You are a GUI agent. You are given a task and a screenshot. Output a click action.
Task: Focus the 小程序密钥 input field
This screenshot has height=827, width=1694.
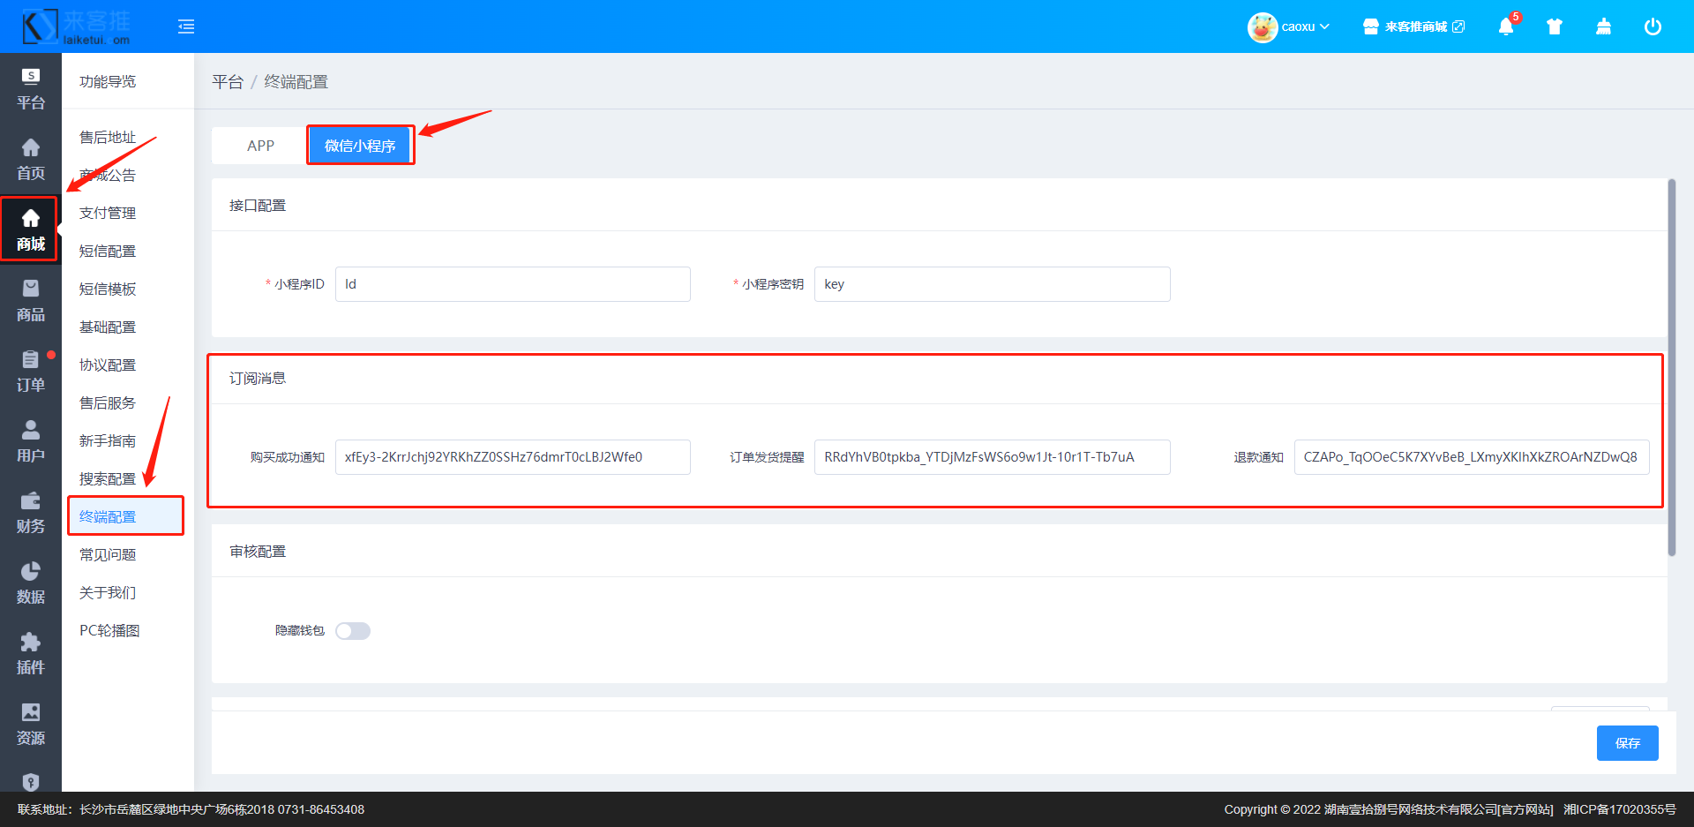point(992,284)
